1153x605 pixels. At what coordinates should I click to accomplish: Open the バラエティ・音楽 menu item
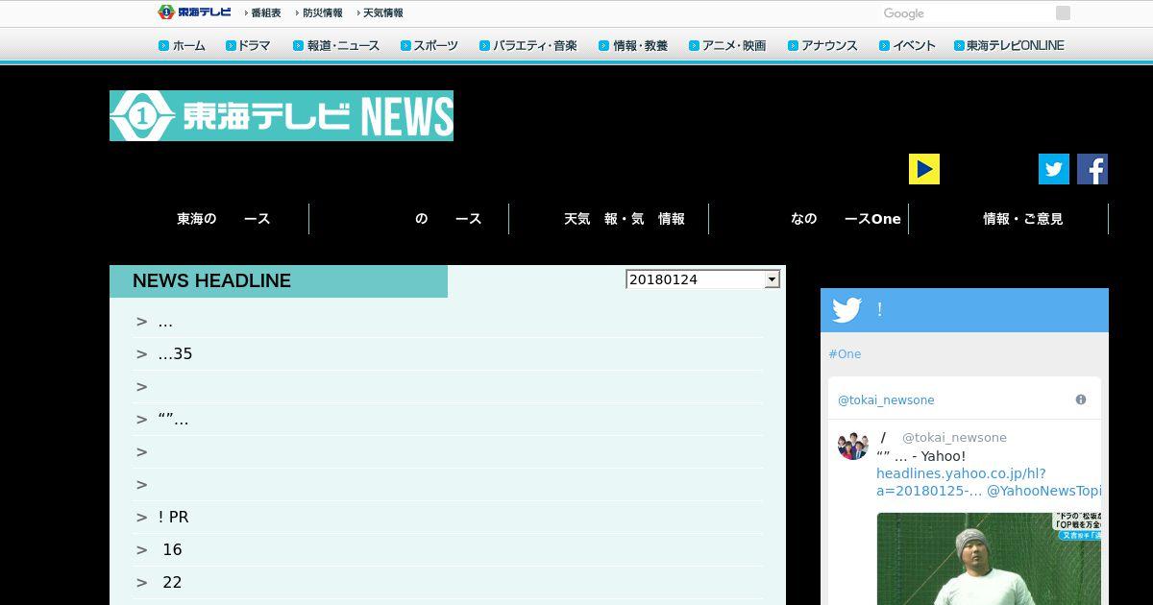[528, 45]
